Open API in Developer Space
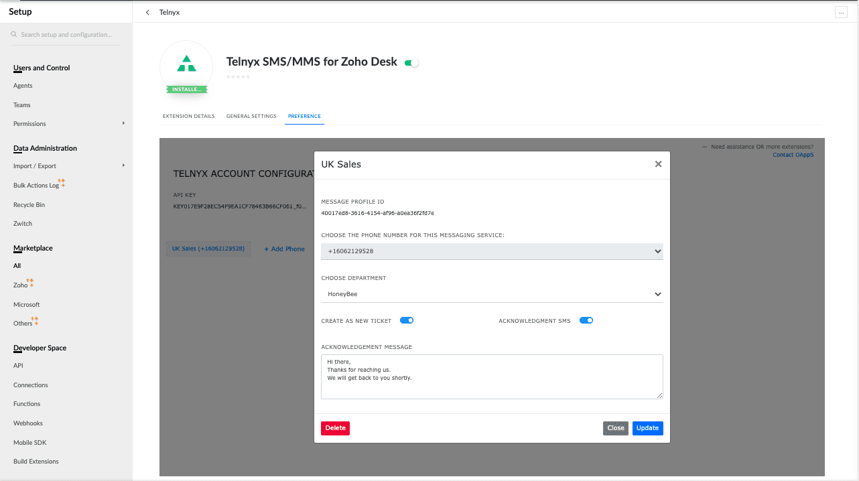The height and width of the screenshot is (481, 859). tap(18, 366)
